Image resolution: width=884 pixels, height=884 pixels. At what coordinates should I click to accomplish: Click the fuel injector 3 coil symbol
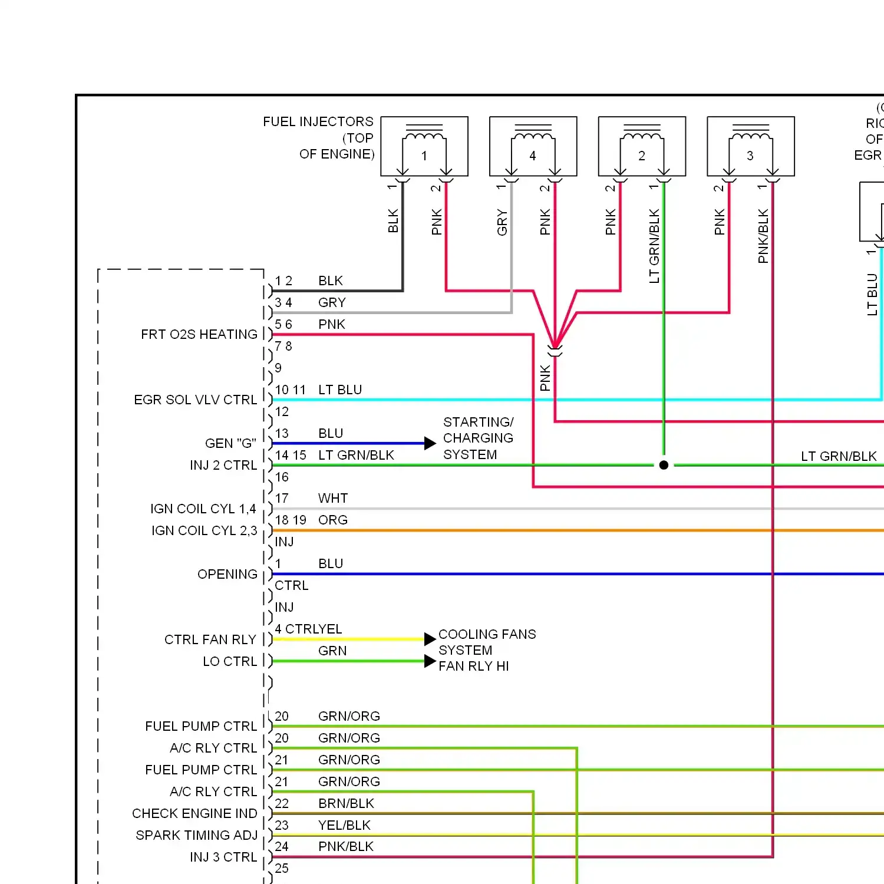click(x=751, y=146)
